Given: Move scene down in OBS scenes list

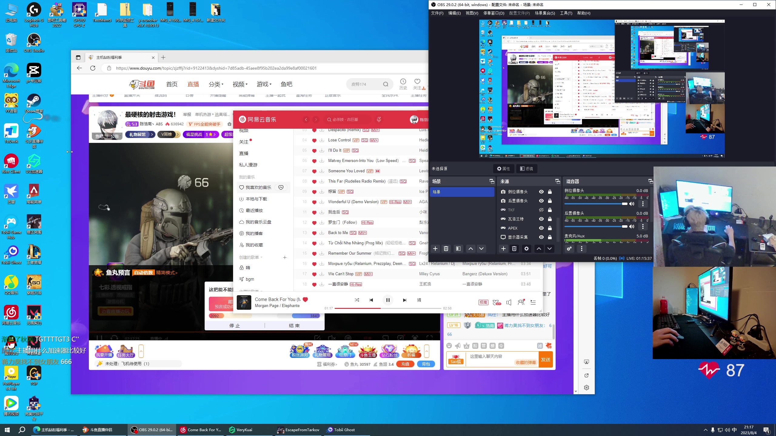Looking at the screenshot, I should tap(481, 249).
